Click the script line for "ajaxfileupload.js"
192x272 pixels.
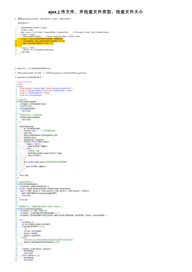[x=35, y=93]
